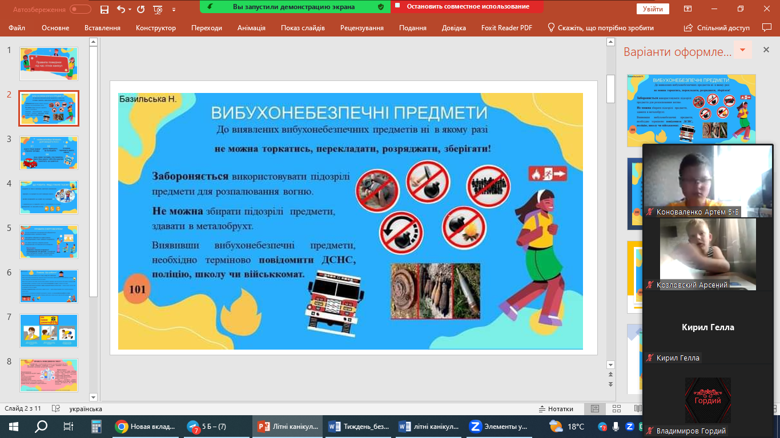The image size is (780, 438).
Task: Switch to Word document Тиждень_без
Action: click(x=359, y=426)
